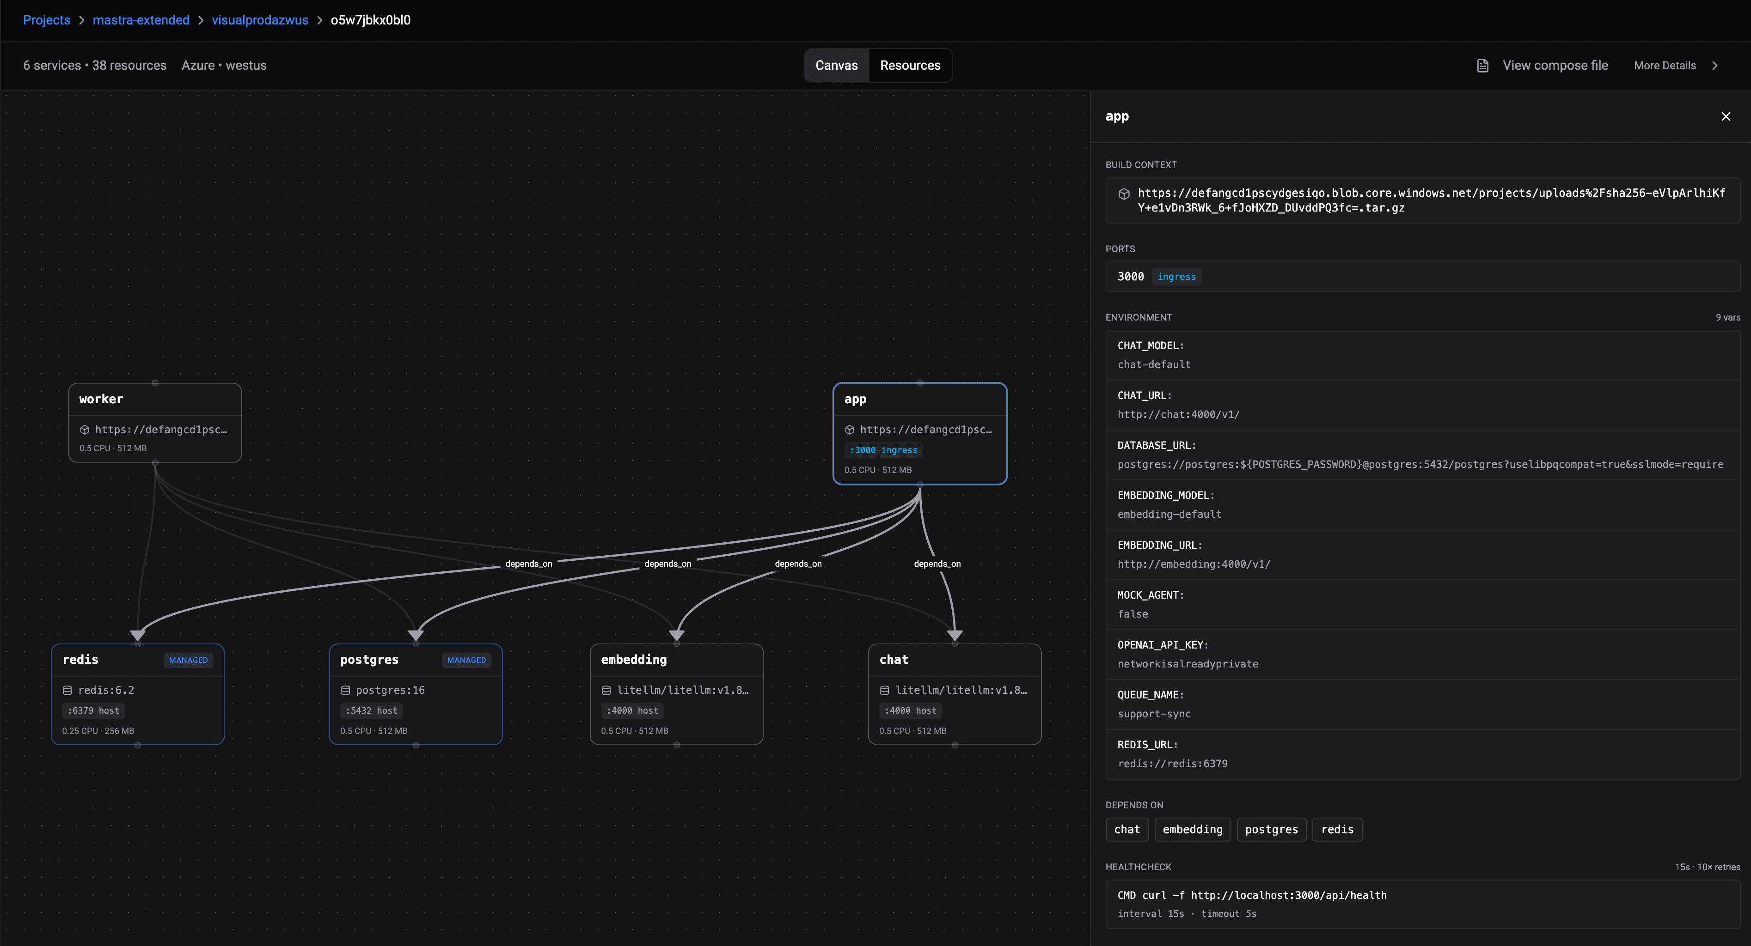The image size is (1751, 946).
Task: Click the MANAGED badge on redis
Action: point(188,660)
